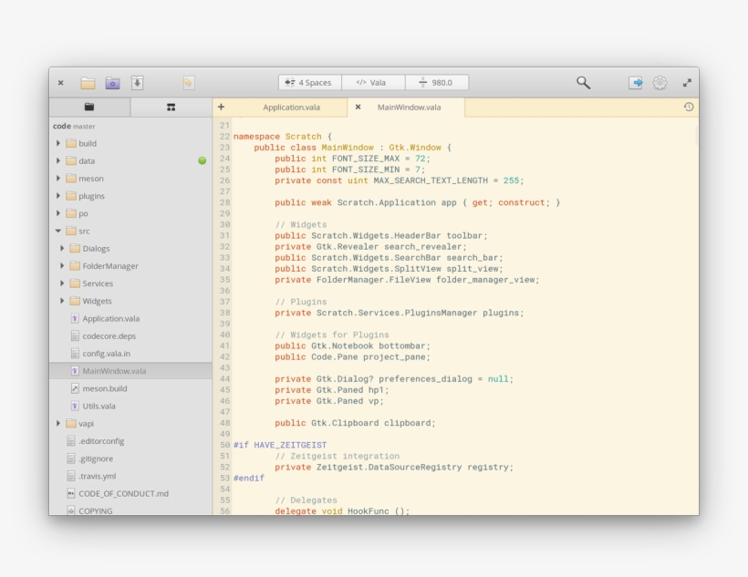Save the file via the download-arrow icon
This screenshot has width=748, height=577.
point(138,81)
